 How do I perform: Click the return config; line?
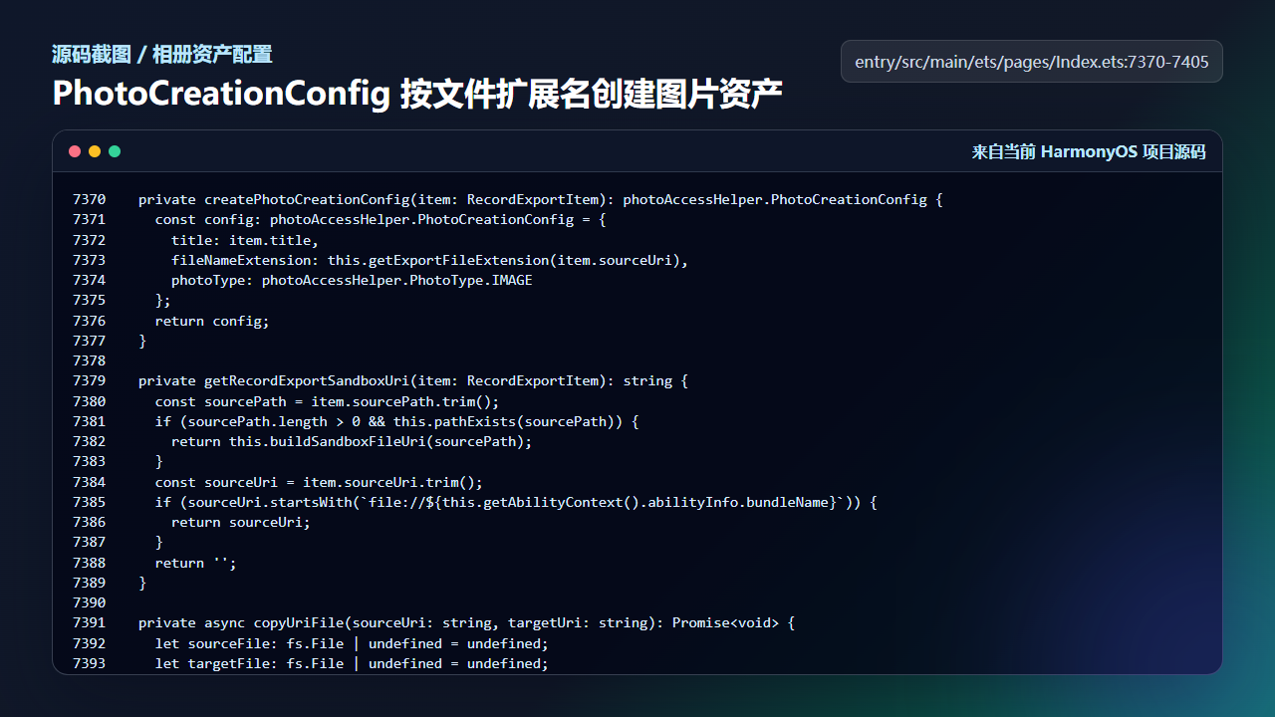[x=212, y=321]
